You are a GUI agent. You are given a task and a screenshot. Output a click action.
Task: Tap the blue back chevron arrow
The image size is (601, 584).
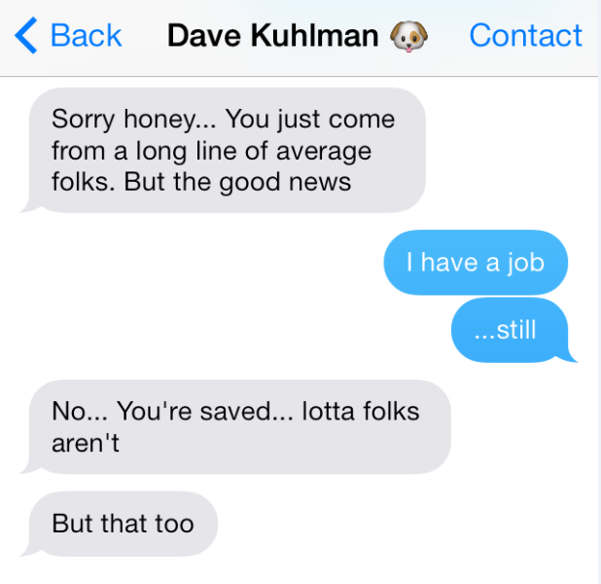25,35
